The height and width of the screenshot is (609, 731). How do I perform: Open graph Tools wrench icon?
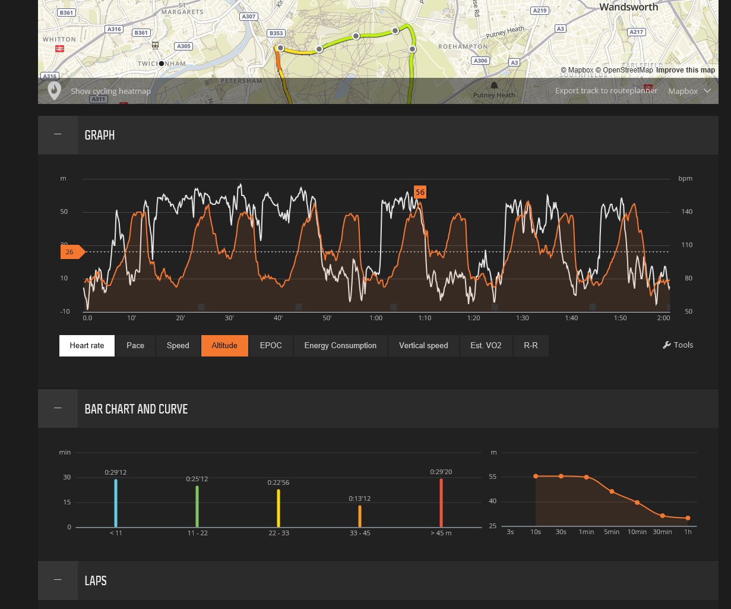(x=667, y=345)
